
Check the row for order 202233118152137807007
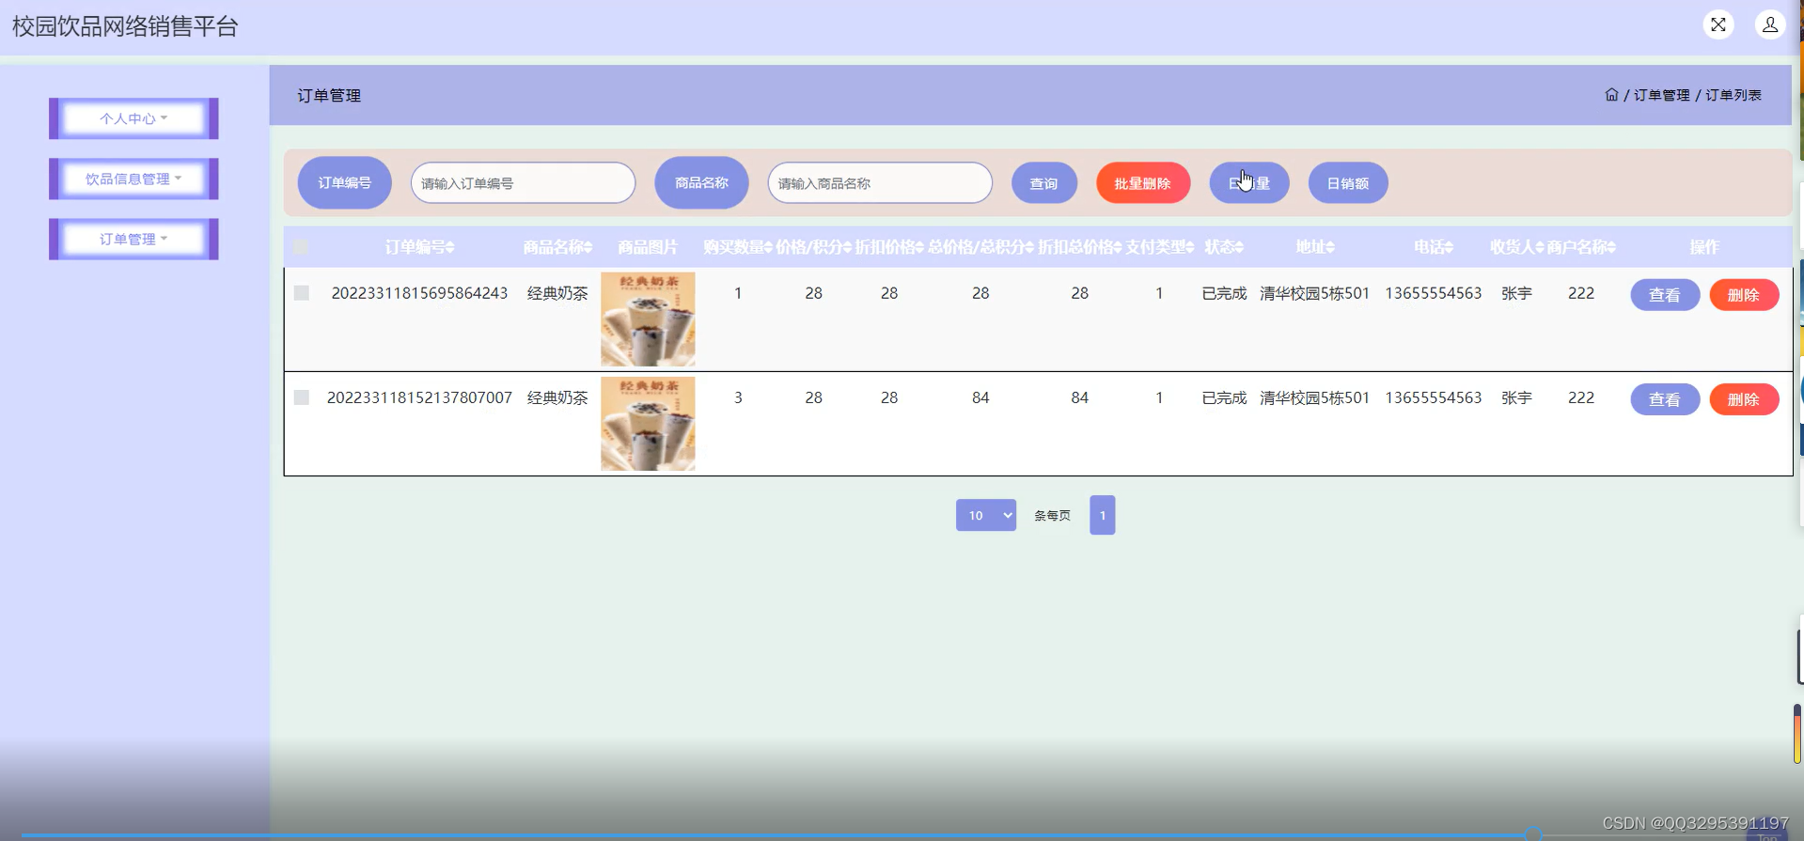[x=301, y=397]
